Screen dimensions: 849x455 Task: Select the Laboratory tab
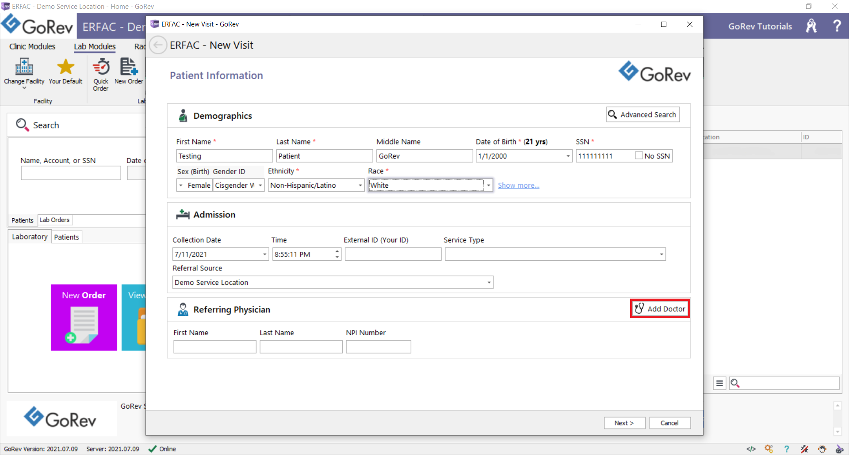point(30,237)
